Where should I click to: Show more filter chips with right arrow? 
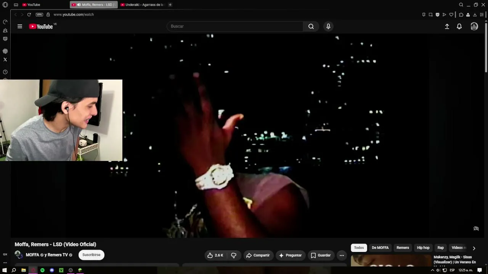pos(474,248)
